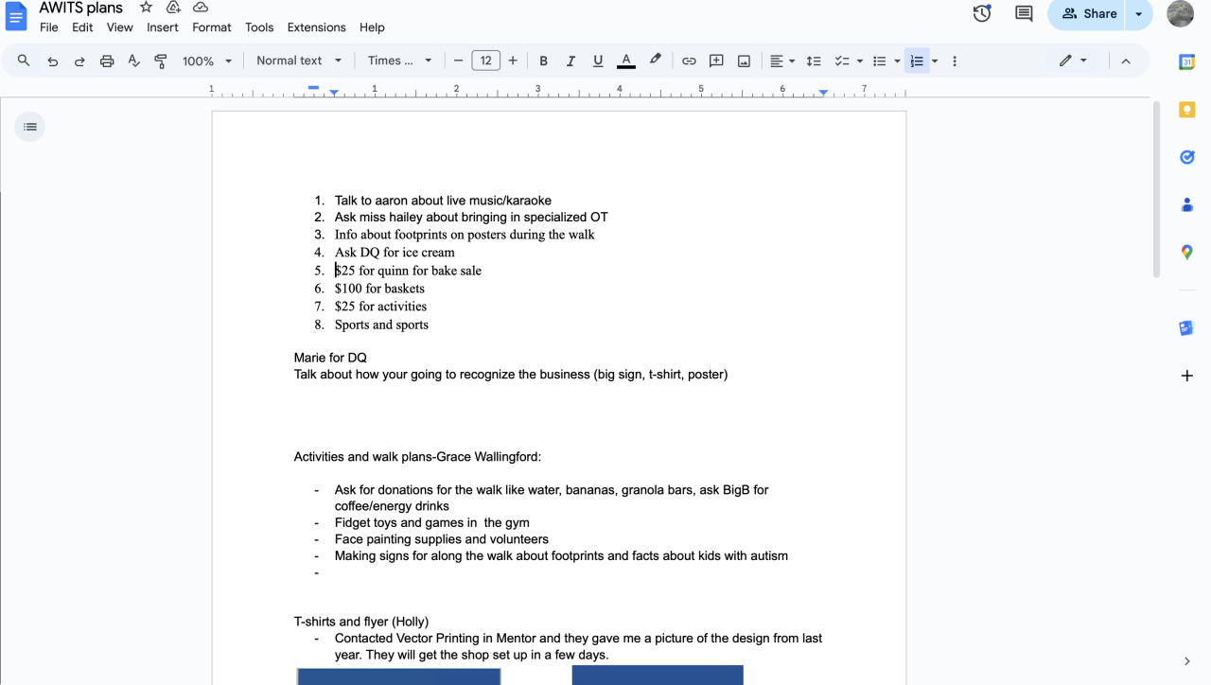Screen dimensions: 1211x685
Task: Open Google Maps in the side panel
Action: pos(1186,253)
